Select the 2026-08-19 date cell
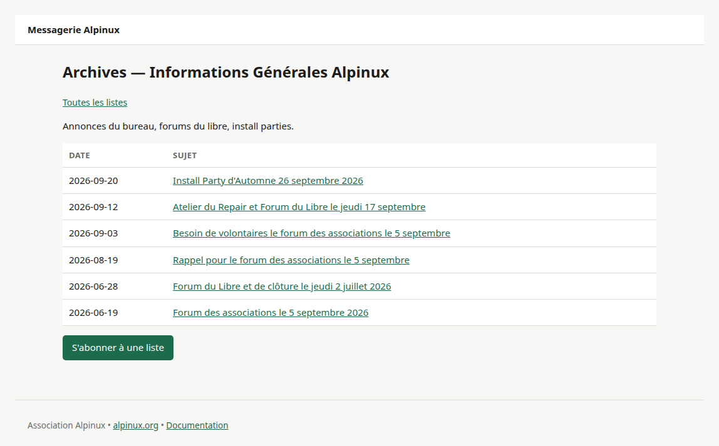The height and width of the screenshot is (446, 719). pyautogui.click(x=93, y=260)
